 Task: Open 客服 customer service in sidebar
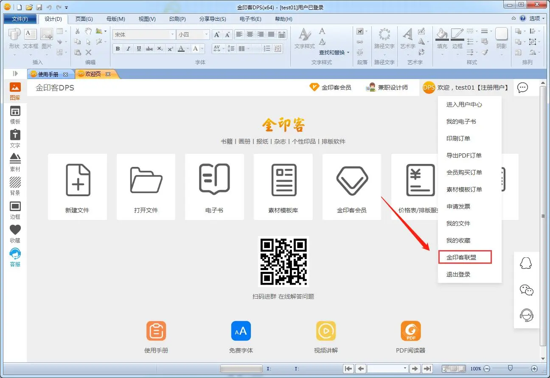tap(15, 257)
